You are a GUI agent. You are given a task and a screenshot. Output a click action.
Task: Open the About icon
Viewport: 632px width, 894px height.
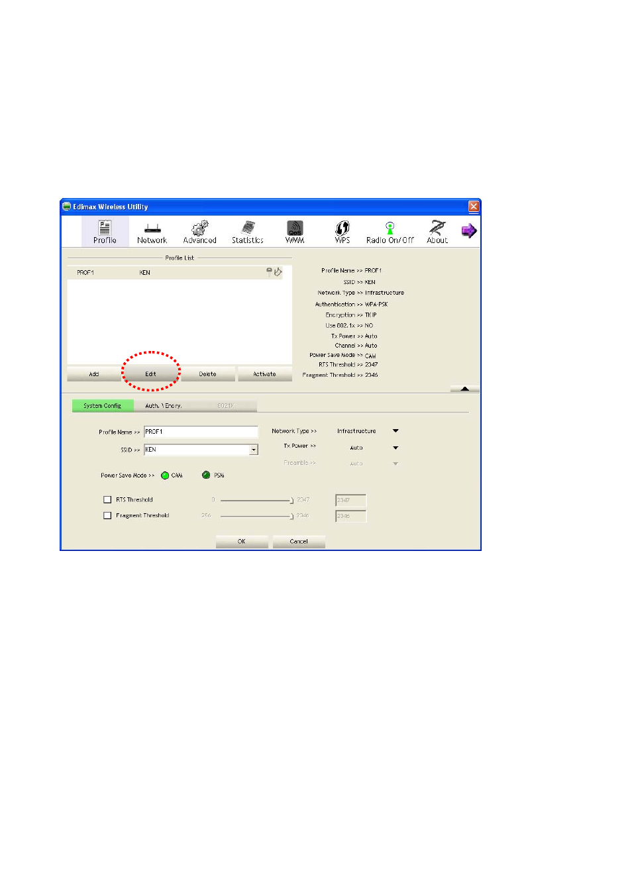click(x=437, y=231)
